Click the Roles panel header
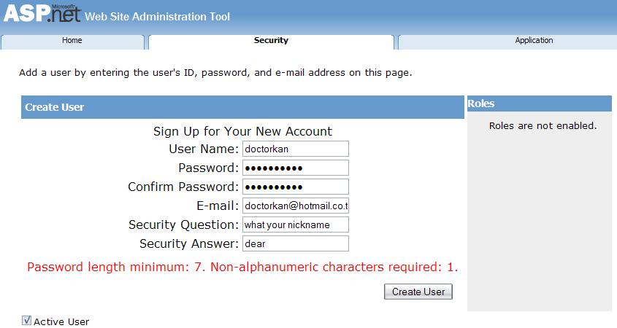 pos(540,104)
